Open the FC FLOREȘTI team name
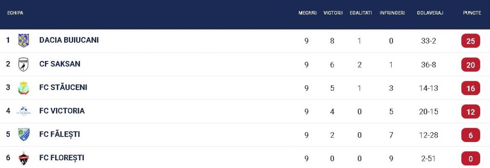Screen dimensions: 490x168 [62, 158]
